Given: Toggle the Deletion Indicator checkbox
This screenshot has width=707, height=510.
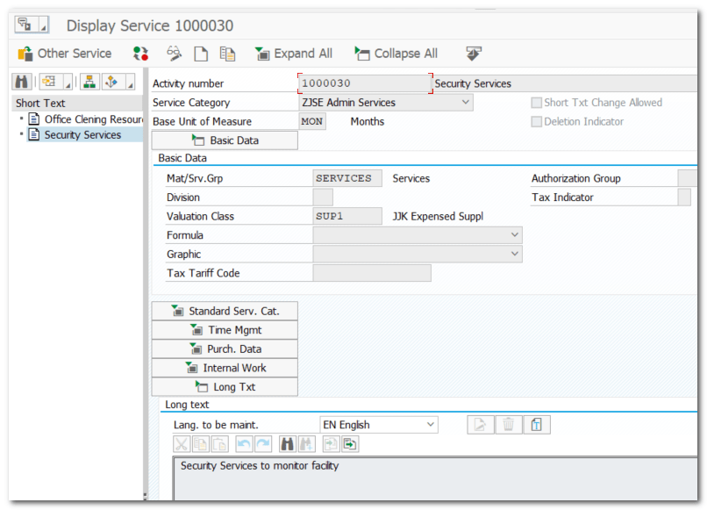Looking at the screenshot, I should tap(537, 122).
